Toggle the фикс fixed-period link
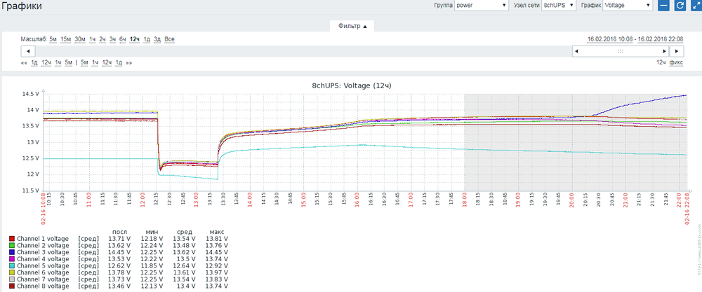Viewport: 702px width, 292px height. (677, 62)
